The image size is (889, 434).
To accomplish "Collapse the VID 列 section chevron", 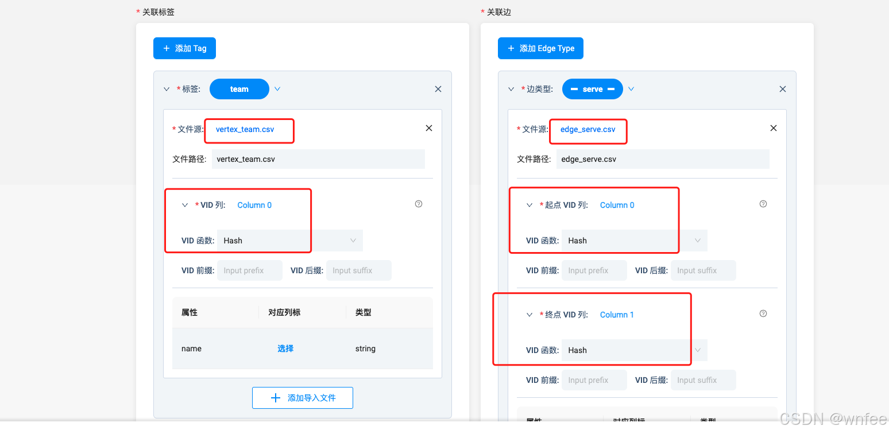I will click(185, 205).
